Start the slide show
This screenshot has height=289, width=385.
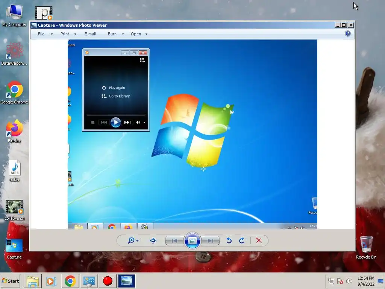coord(192,240)
